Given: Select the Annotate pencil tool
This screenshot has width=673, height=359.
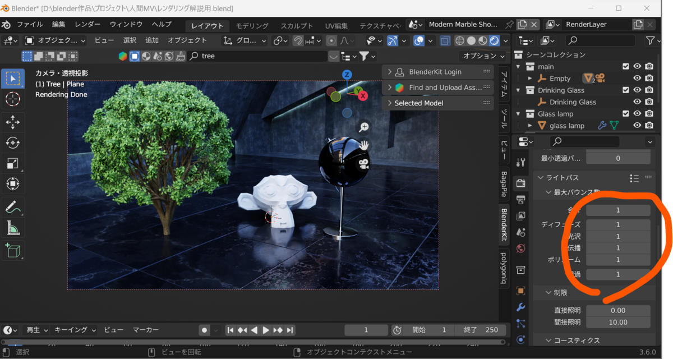Looking at the screenshot, I should (12, 207).
